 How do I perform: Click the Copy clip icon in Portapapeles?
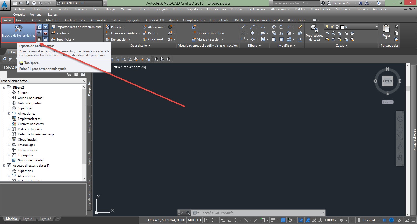point(396,33)
